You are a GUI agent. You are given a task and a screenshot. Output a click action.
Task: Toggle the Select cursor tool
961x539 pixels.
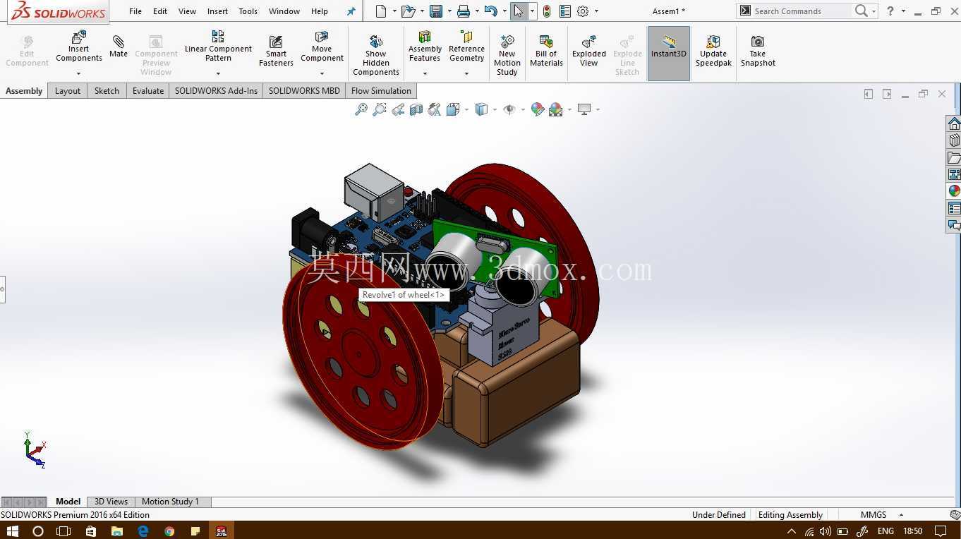[x=519, y=11]
